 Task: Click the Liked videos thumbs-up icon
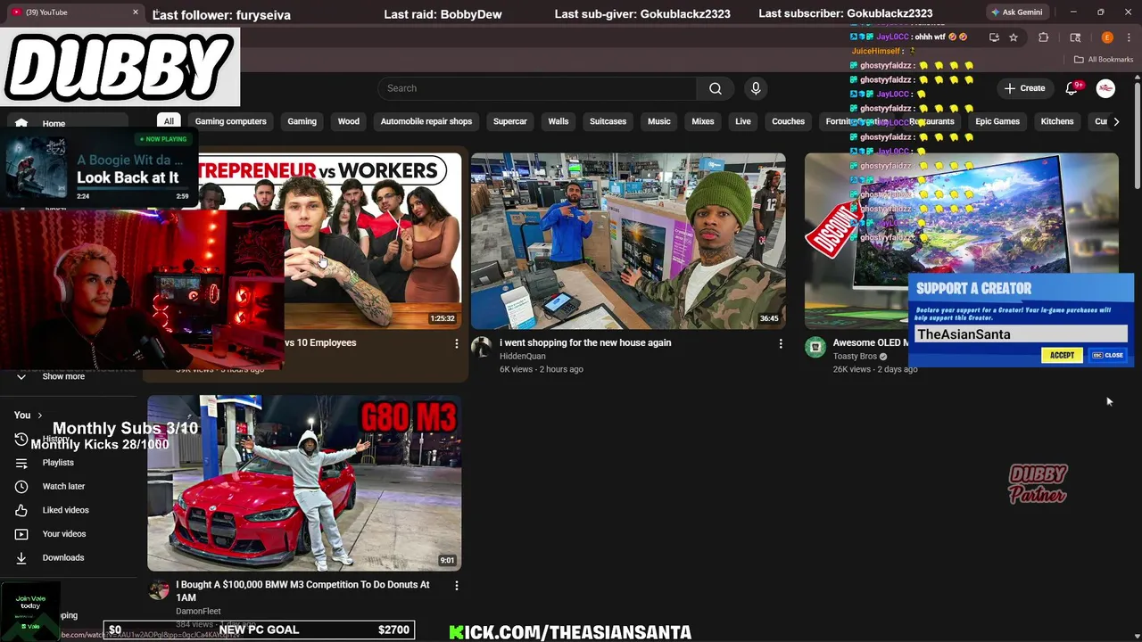click(21, 510)
